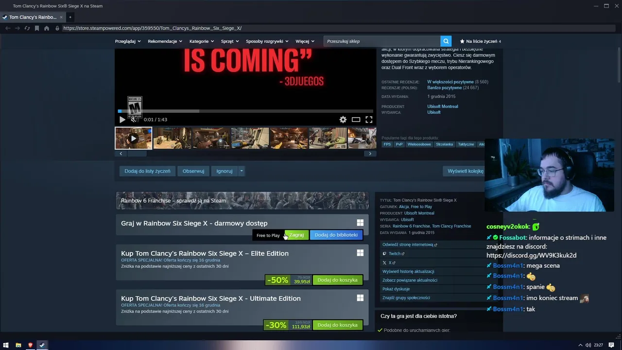Switch the video to fullscreen
Screen dimensions: 622x350
coord(369,120)
